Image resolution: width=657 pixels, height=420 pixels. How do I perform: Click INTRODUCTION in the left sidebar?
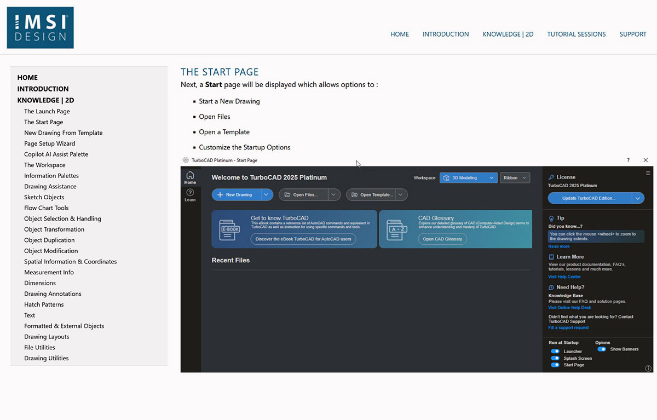(x=43, y=89)
